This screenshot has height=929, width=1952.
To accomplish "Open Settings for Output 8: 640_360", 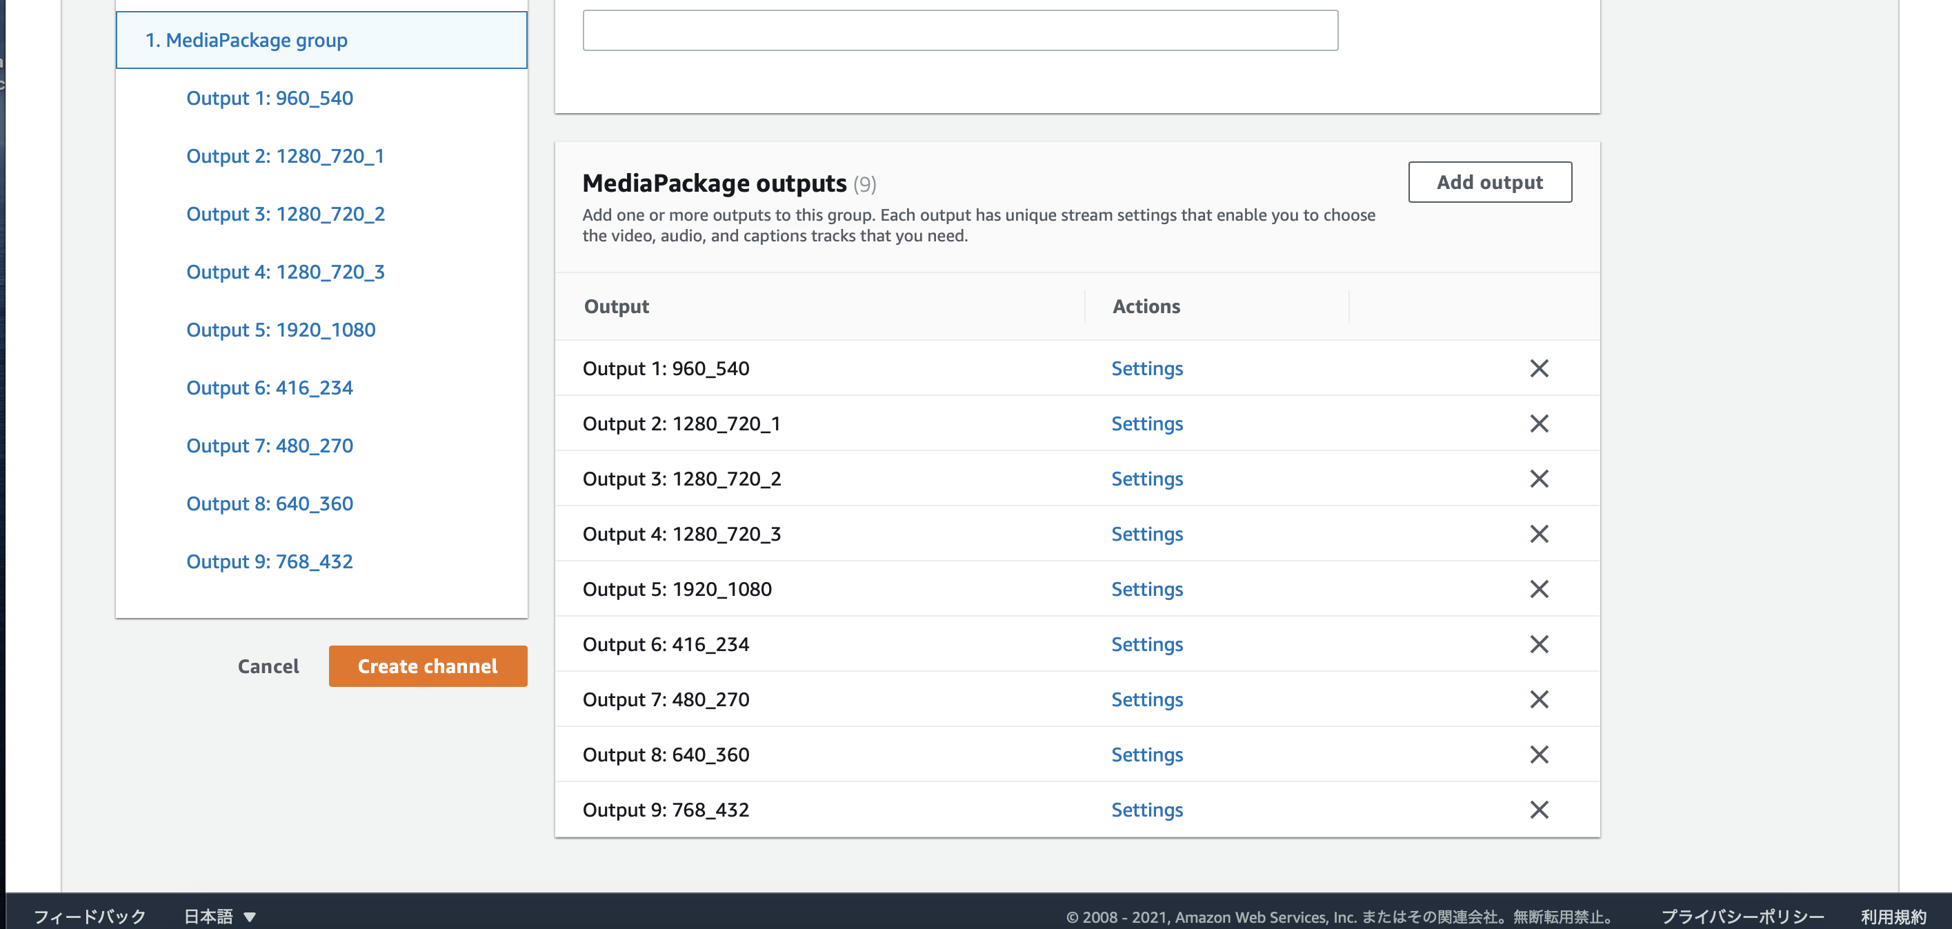I will [1146, 755].
